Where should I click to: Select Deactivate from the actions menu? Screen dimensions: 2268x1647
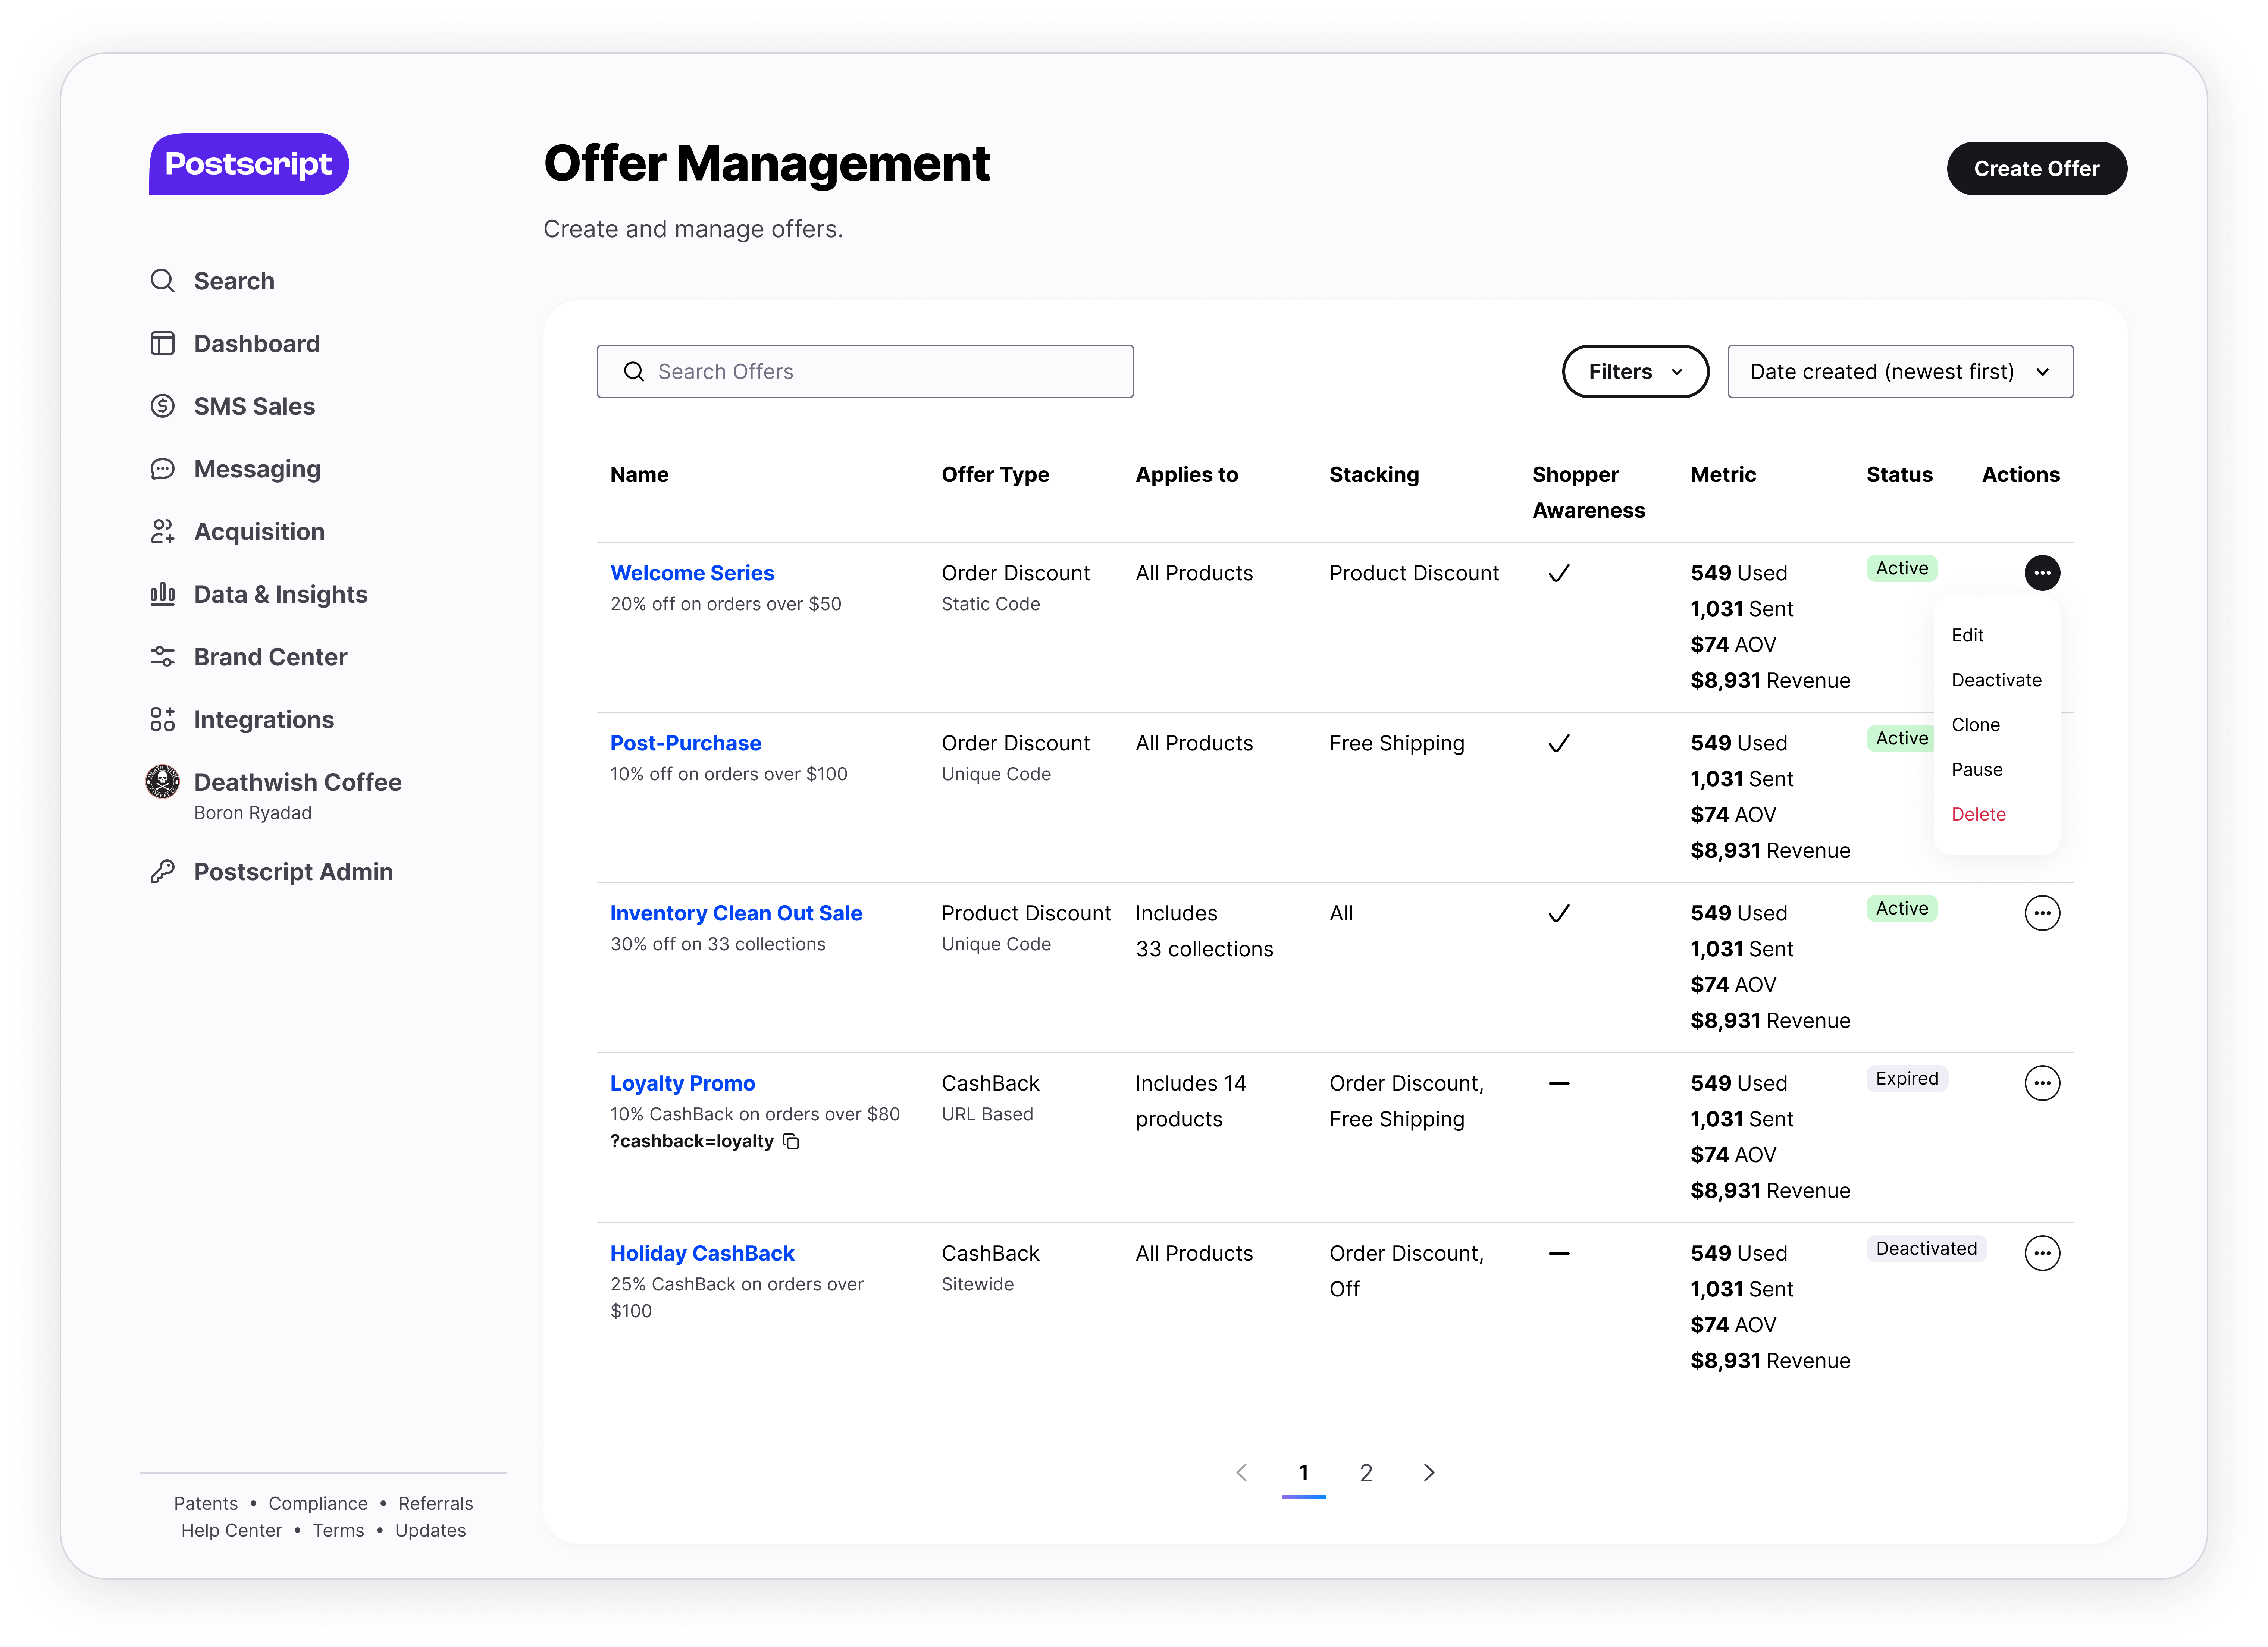click(1996, 680)
